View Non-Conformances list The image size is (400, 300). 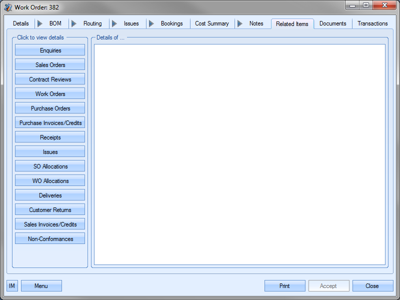(x=50, y=239)
